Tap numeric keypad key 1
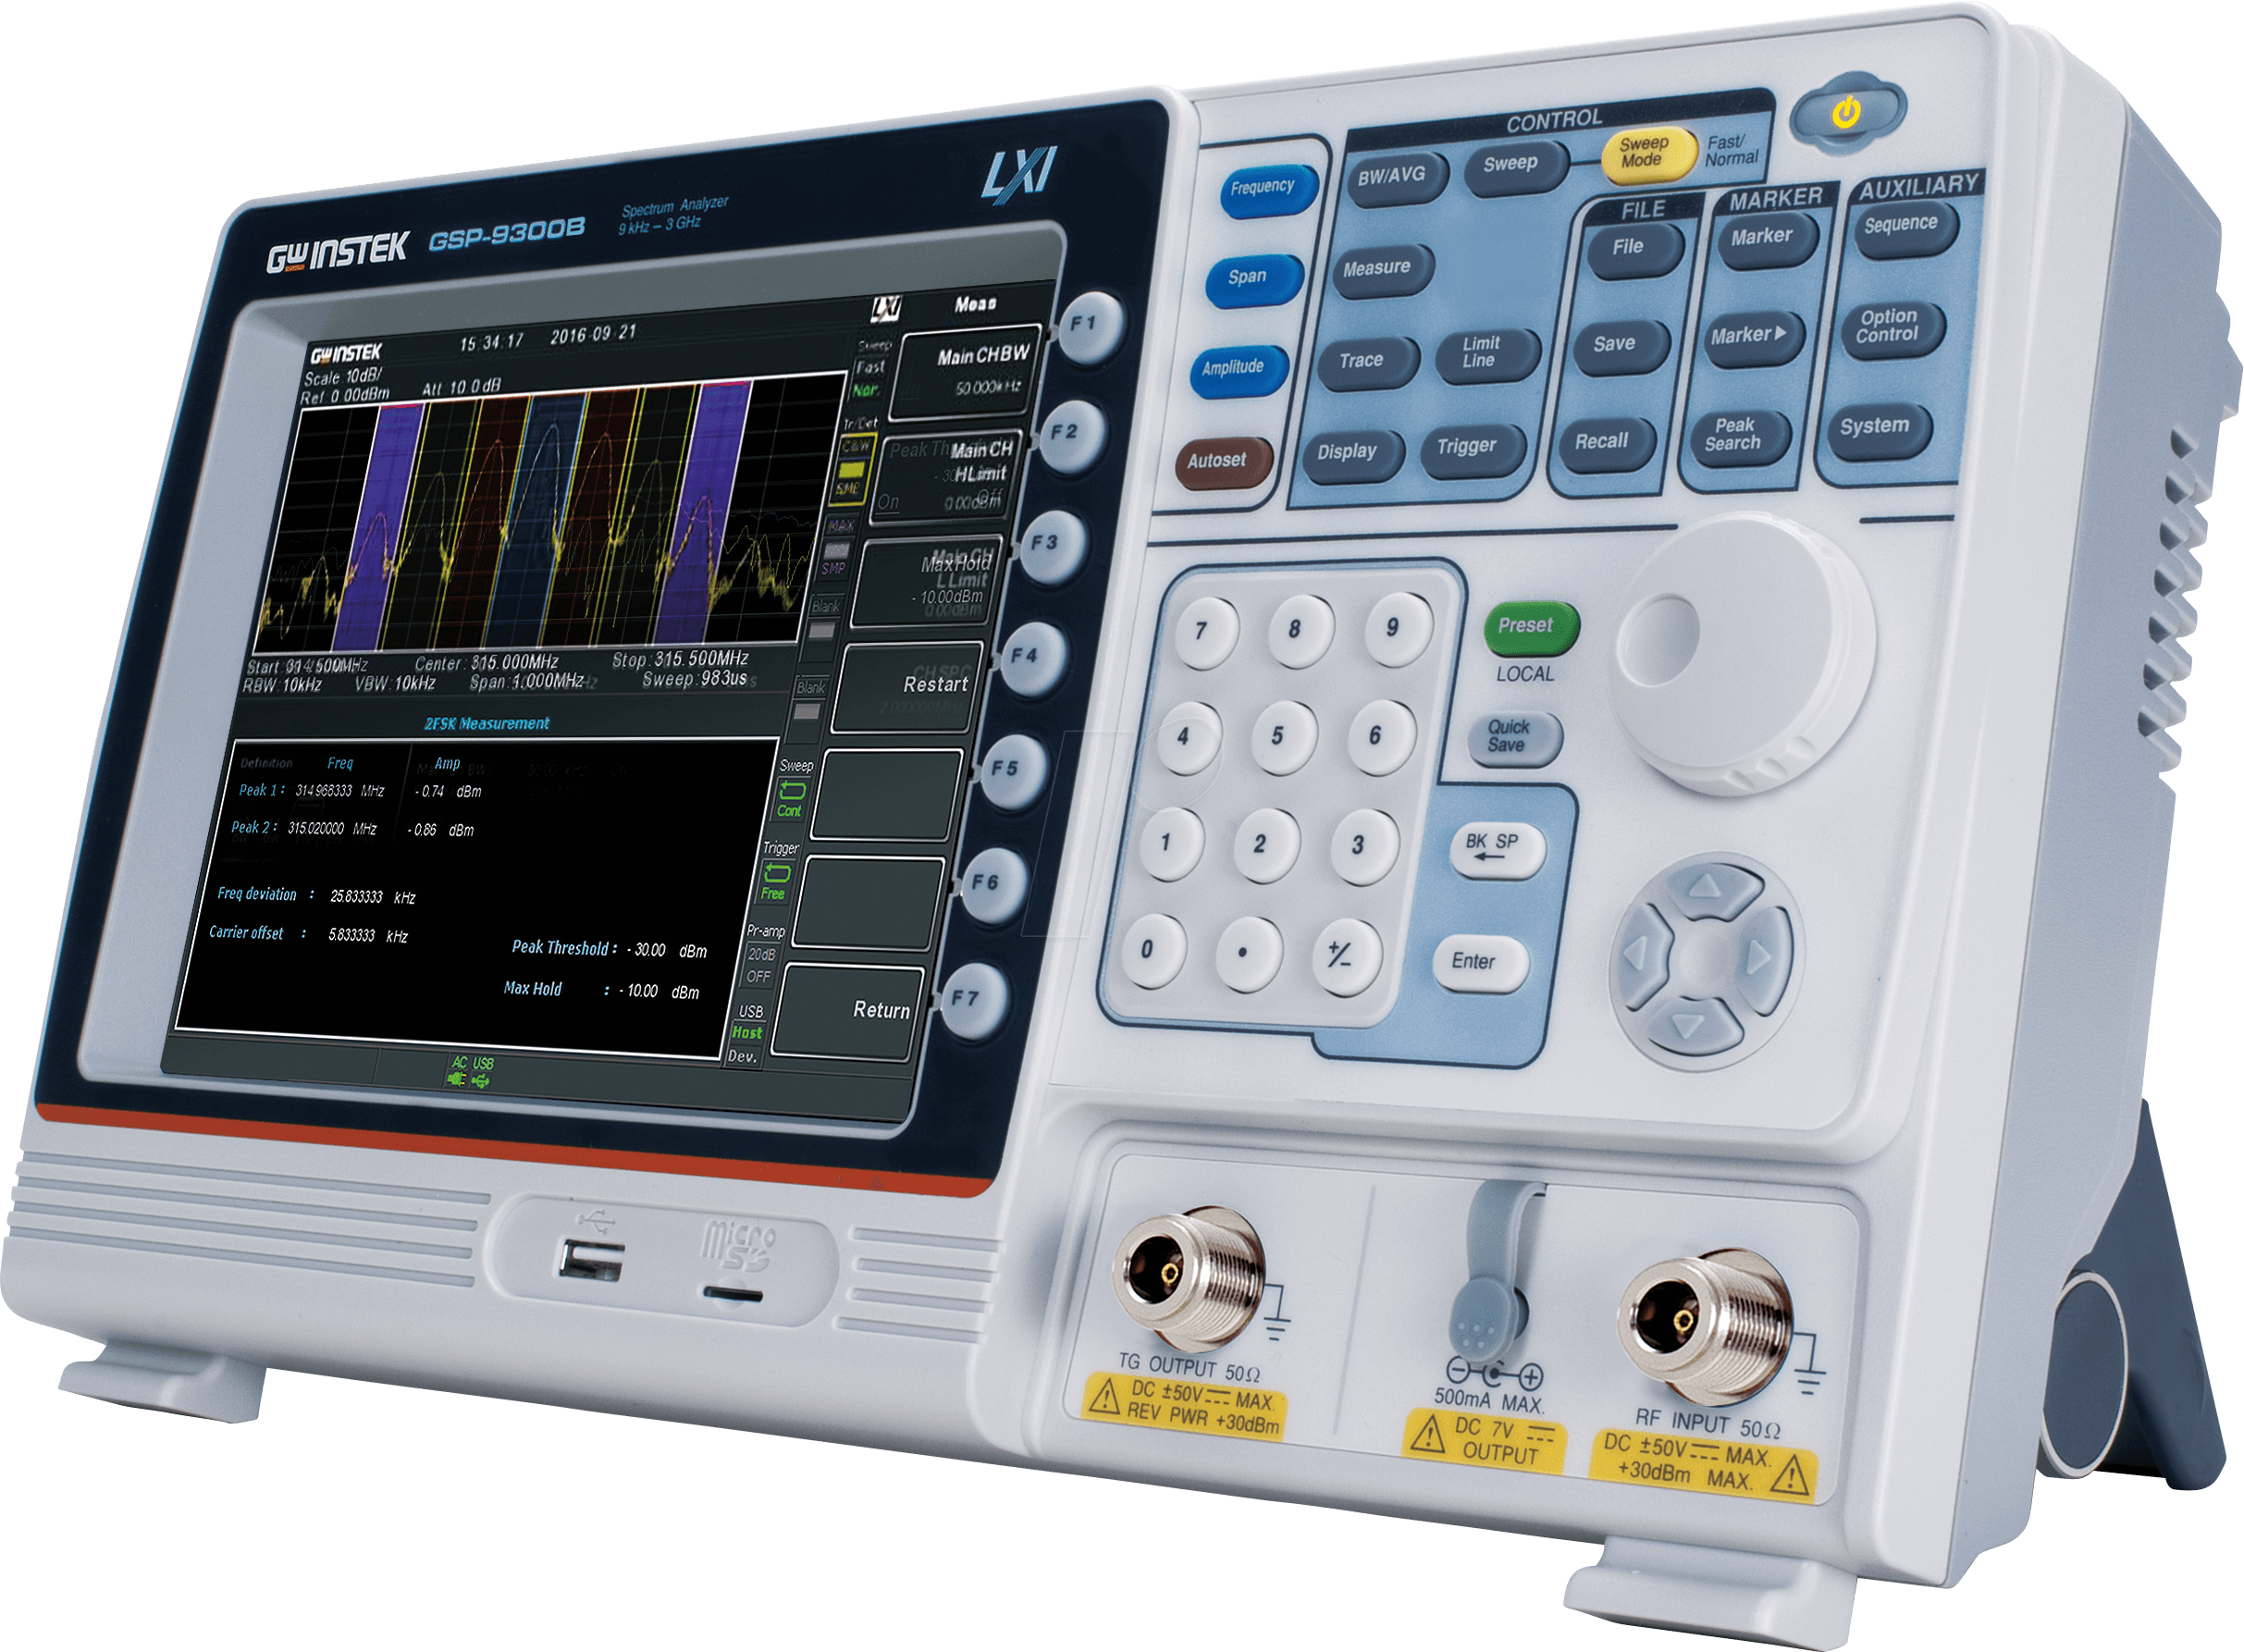2244x1652 pixels. (x=1171, y=845)
